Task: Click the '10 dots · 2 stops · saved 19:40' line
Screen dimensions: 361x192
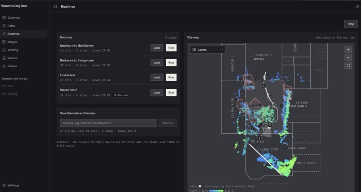Action: [85, 51]
